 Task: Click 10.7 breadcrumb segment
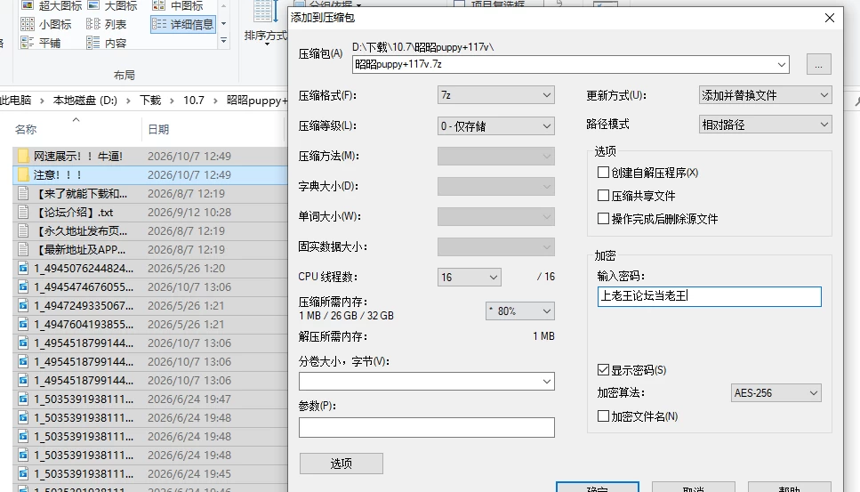coord(194,101)
